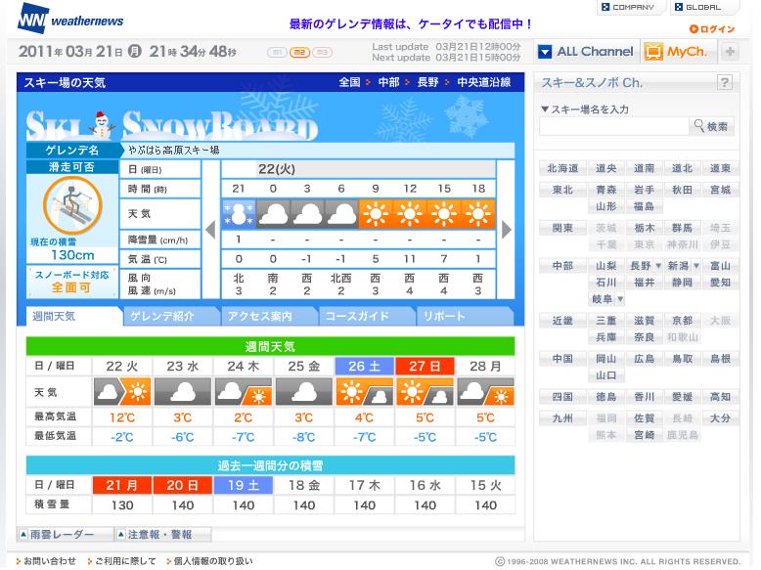The height and width of the screenshot is (570, 761).
Task: Click the COMPANY link icon
Action: click(605, 7)
